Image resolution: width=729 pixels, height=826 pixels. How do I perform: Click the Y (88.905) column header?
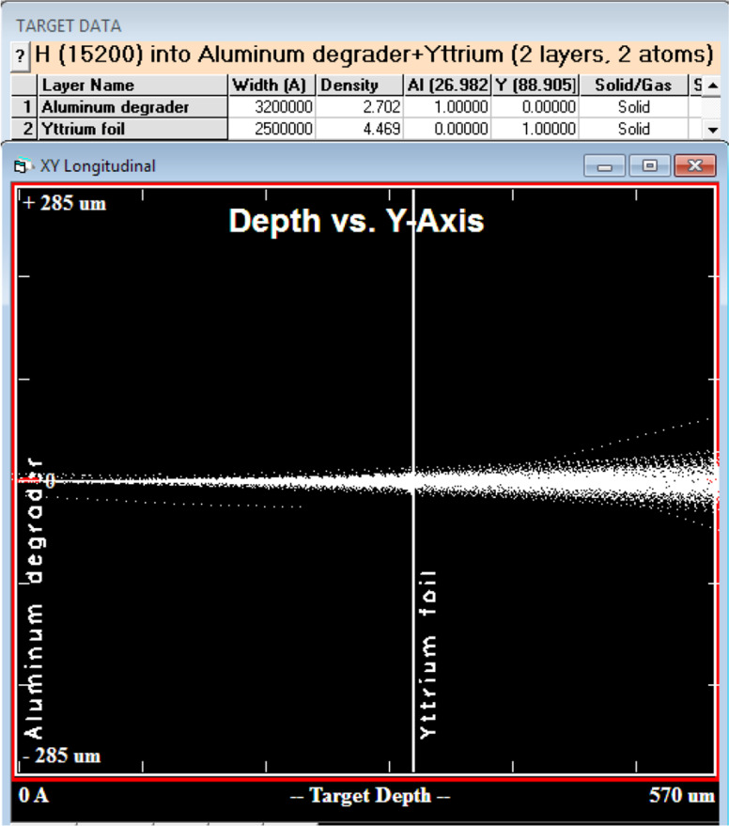pyautogui.click(x=536, y=86)
